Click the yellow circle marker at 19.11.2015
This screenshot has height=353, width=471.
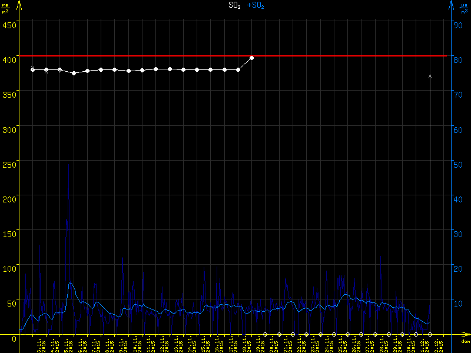pyautogui.click(x=266, y=335)
